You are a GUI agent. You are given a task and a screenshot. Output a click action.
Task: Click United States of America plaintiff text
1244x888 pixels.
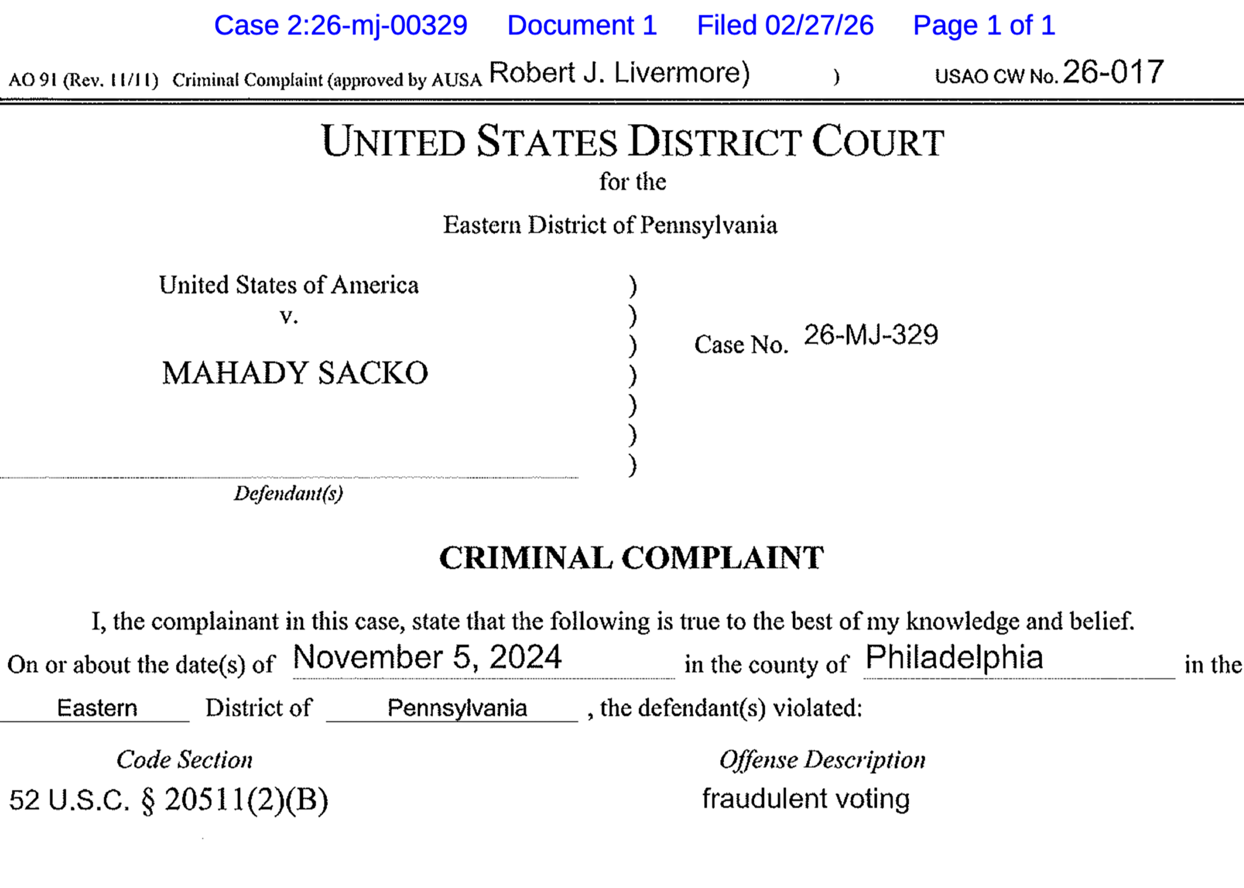pyautogui.click(x=289, y=285)
